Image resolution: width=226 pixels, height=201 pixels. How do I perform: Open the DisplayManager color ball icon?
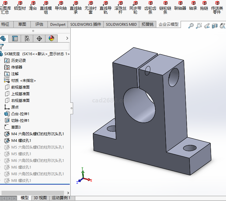pos(51,39)
